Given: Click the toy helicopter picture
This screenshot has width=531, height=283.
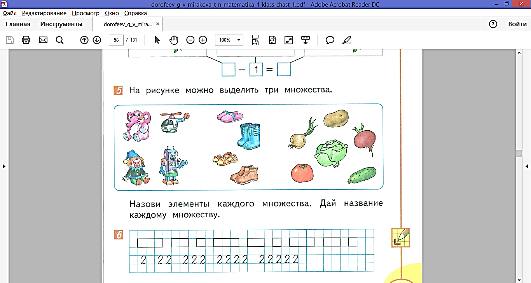Looking at the screenshot, I should (174, 122).
